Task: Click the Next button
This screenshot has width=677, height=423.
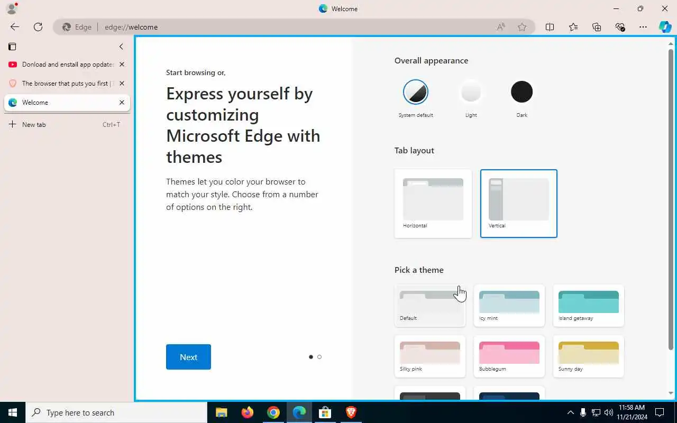Action: point(188,357)
